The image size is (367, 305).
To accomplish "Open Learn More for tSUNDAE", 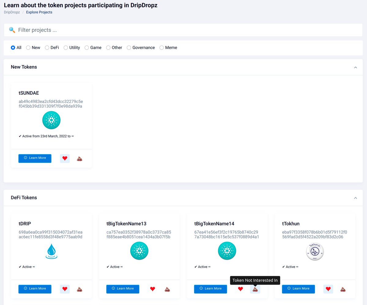I will [35, 158].
